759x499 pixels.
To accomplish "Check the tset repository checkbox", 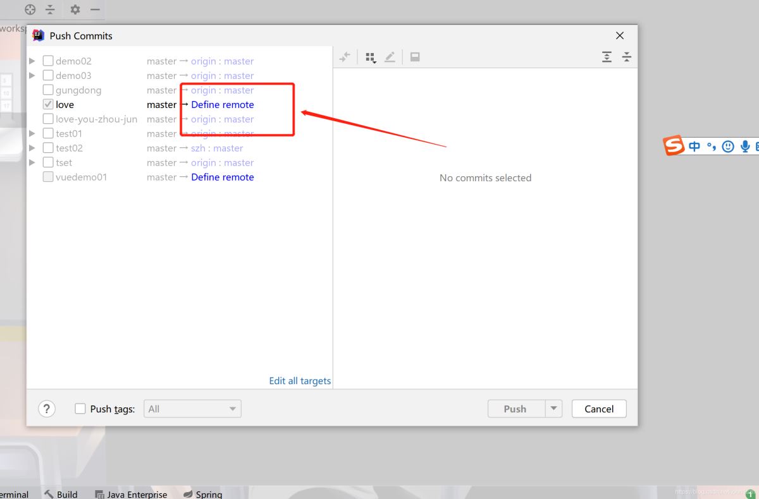I will coord(48,163).
